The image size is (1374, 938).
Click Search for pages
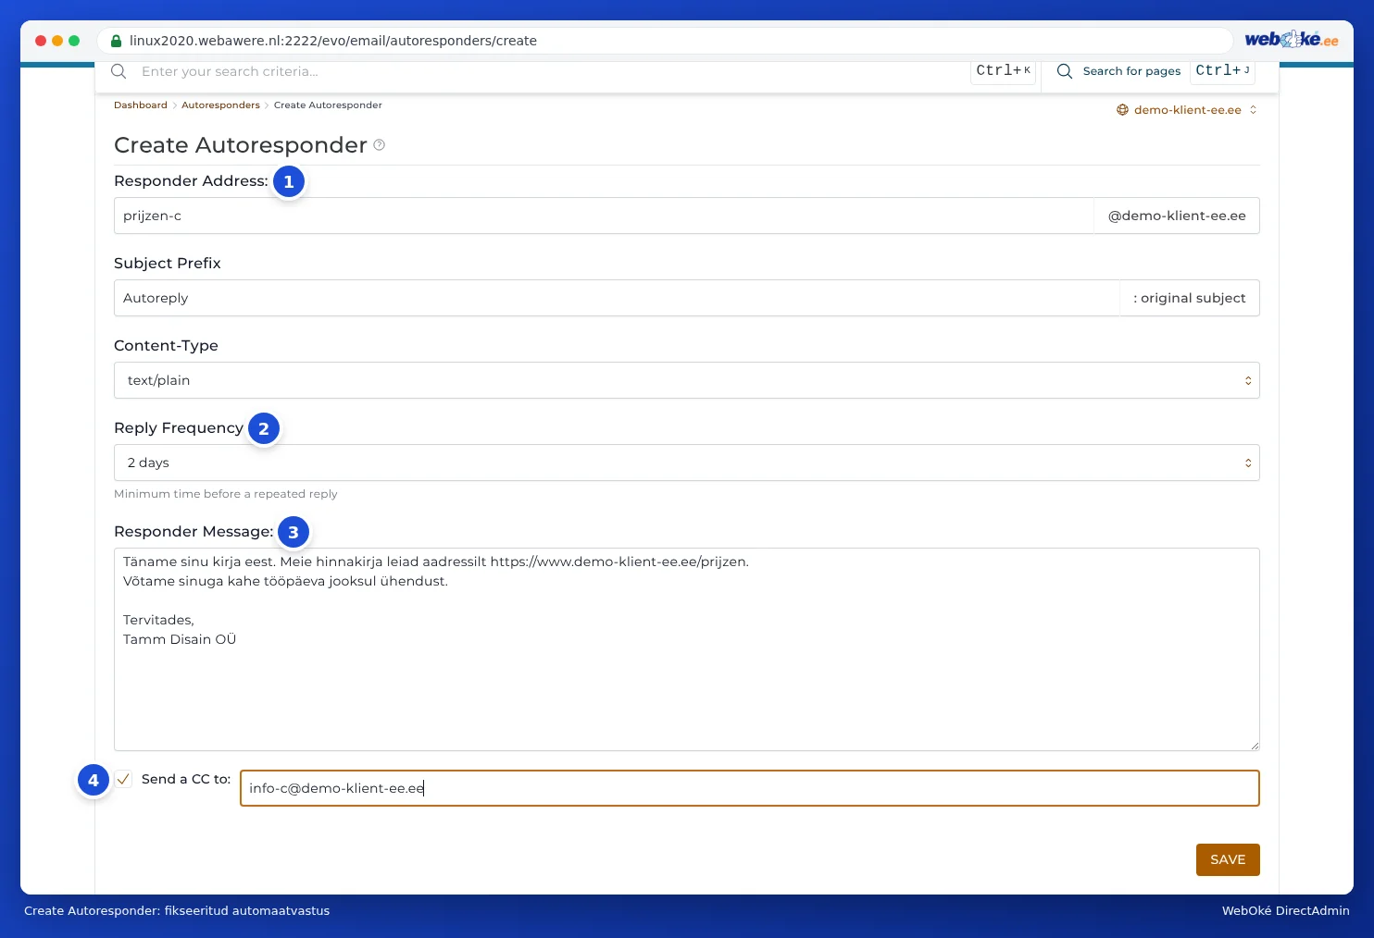click(1131, 71)
